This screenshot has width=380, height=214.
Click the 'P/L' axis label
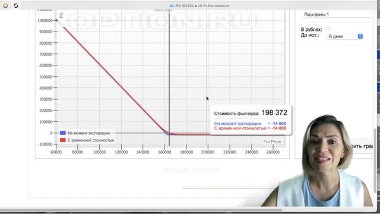pyautogui.click(x=61, y=15)
